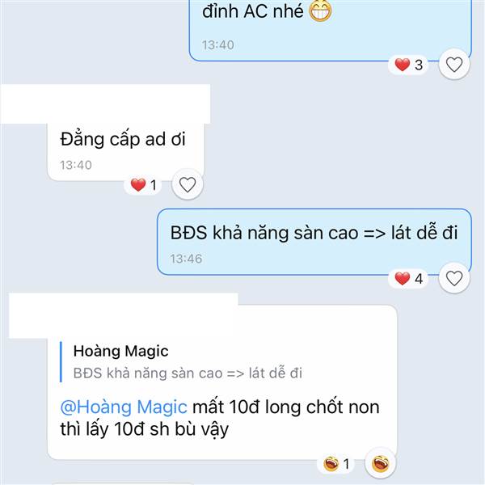The width and height of the screenshot is (485, 485).
Task: Tap 13:40 timestamp under 'Đẳng cấp ad ơi'
Action: (76, 165)
